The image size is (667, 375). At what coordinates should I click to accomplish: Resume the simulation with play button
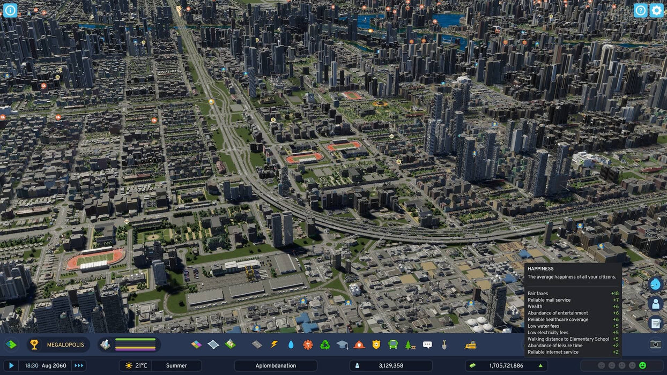point(11,365)
